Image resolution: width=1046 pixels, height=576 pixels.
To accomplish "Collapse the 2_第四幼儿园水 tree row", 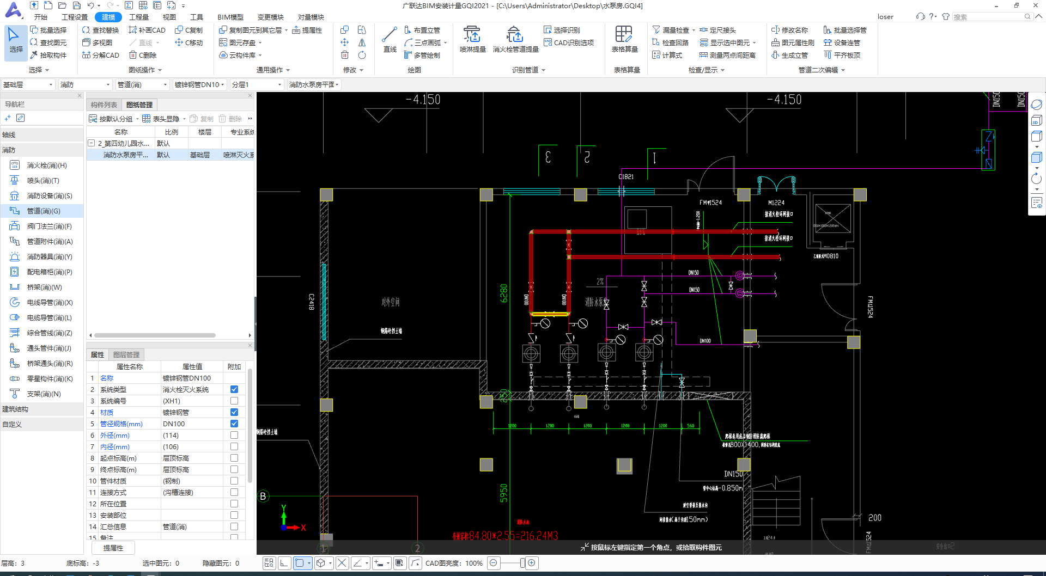I will coord(92,143).
